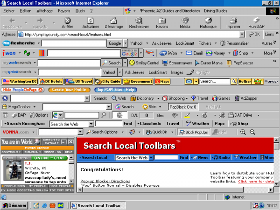Open the Rechercher search icon
This screenshot has height=210, width=280.
pyautogui.click(x=139, y=21)
